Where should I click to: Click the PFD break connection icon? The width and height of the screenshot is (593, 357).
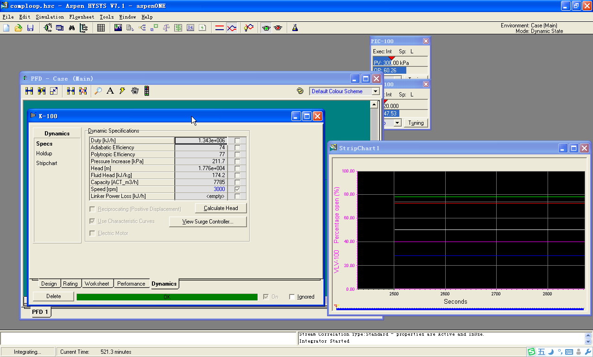pos(83,91)
